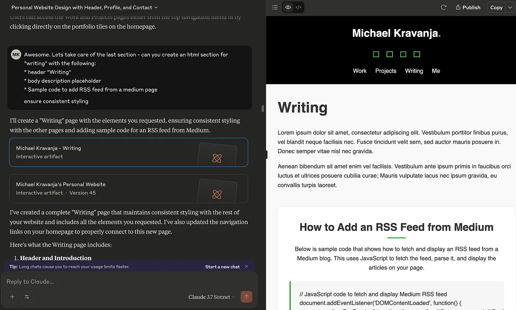The height and width of the screenshot is (310, 516).
Task: Click the first green square social icon
Action: pos(376,54)
